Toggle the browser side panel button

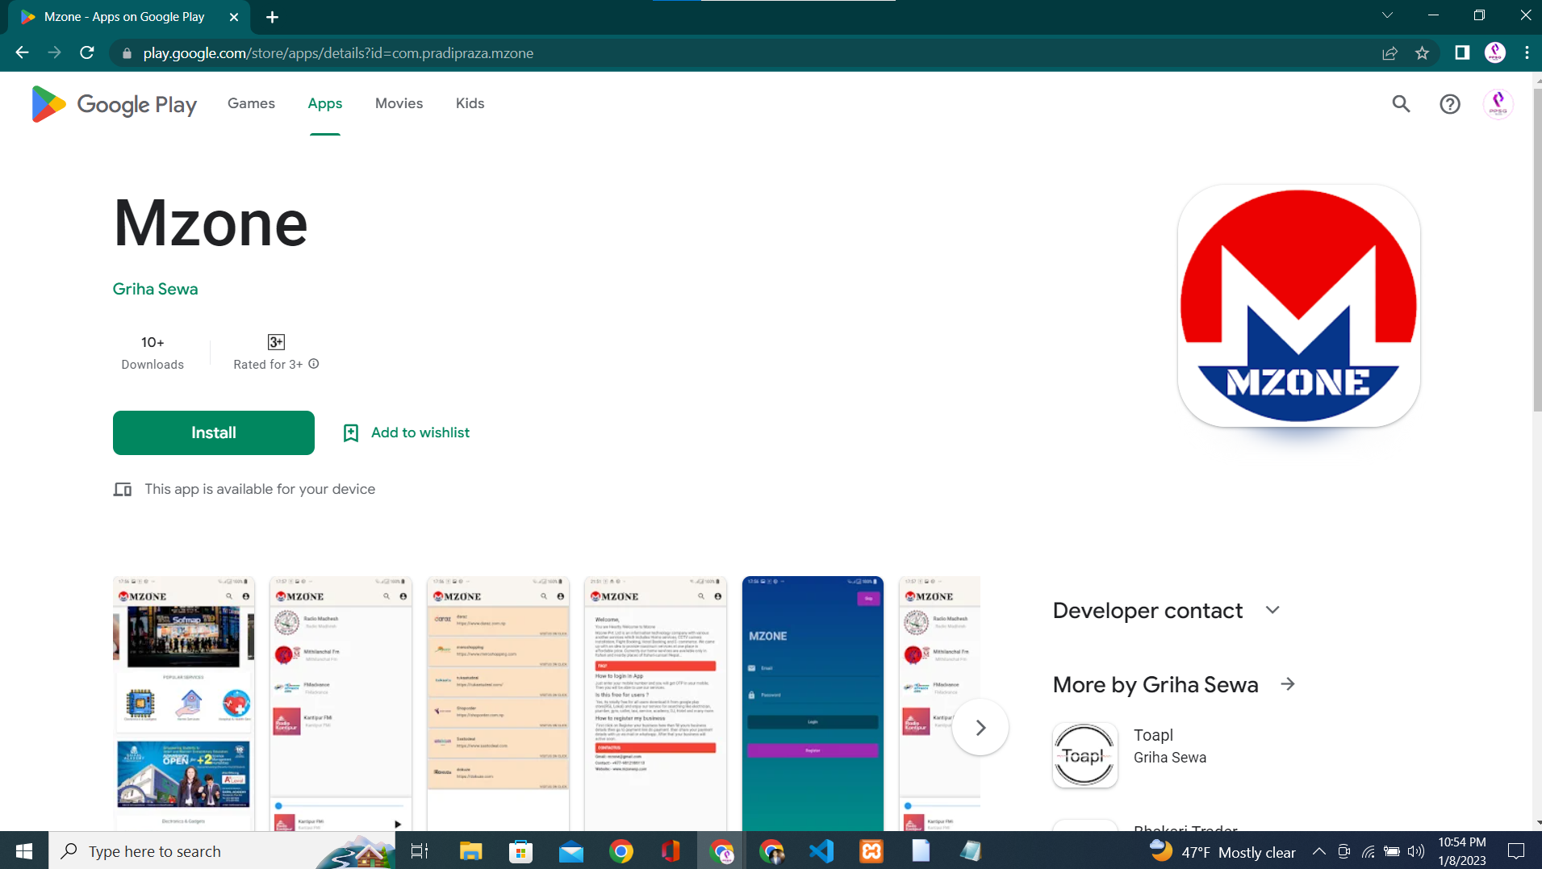pos(1461,53)
